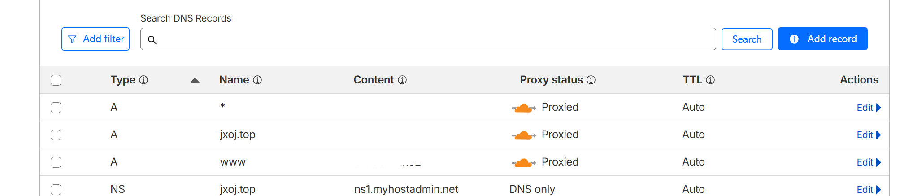The width and height of the screenshot is (900, 196).
Task: Open Edit on the NS jxoj.top record
Action: [868, 190]
